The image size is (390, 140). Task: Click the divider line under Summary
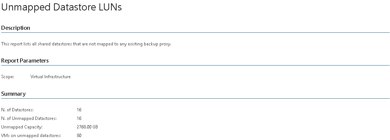tap(195, 98)
